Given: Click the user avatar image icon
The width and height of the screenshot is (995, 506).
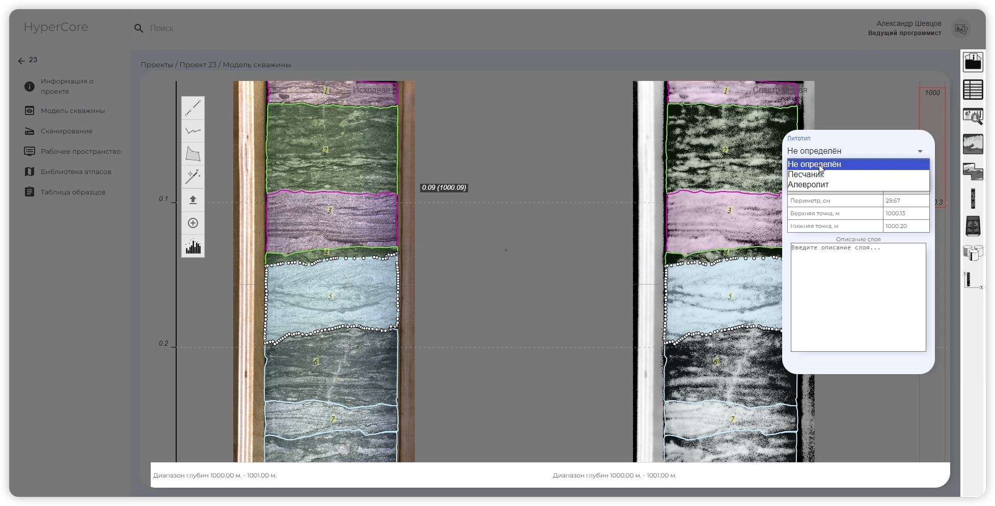Looking at the screenshot, I should coord(961,29).
